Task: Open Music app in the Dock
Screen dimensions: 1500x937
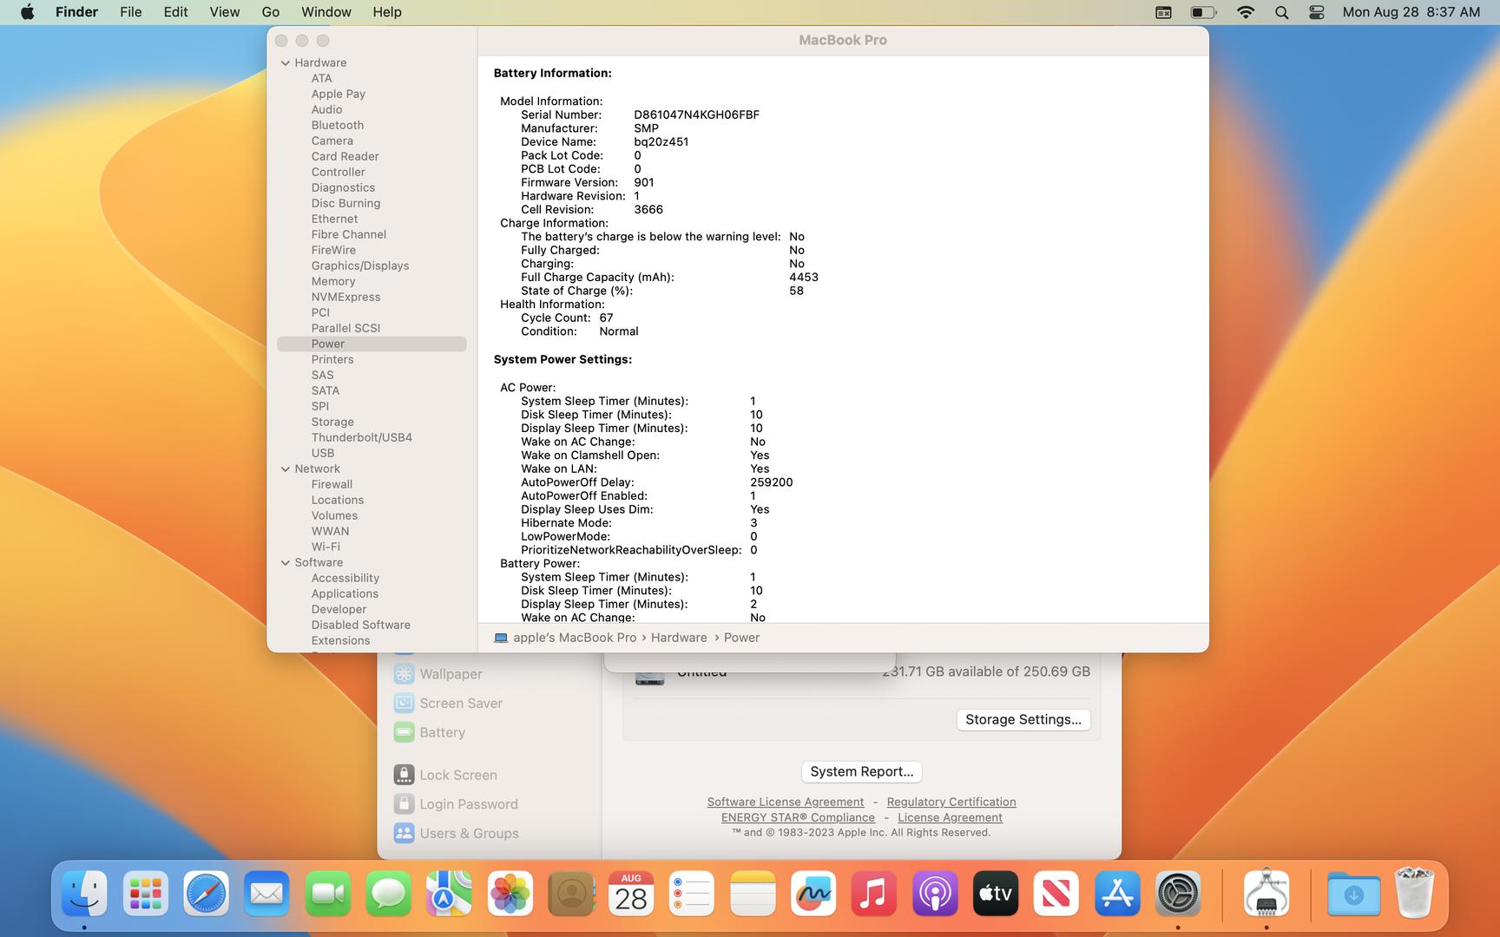Action: tap(874, 894)
